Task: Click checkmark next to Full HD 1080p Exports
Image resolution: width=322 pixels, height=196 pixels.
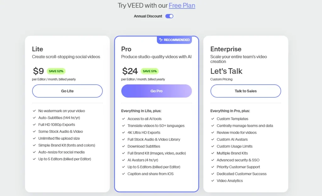Action: coord(34,125)
